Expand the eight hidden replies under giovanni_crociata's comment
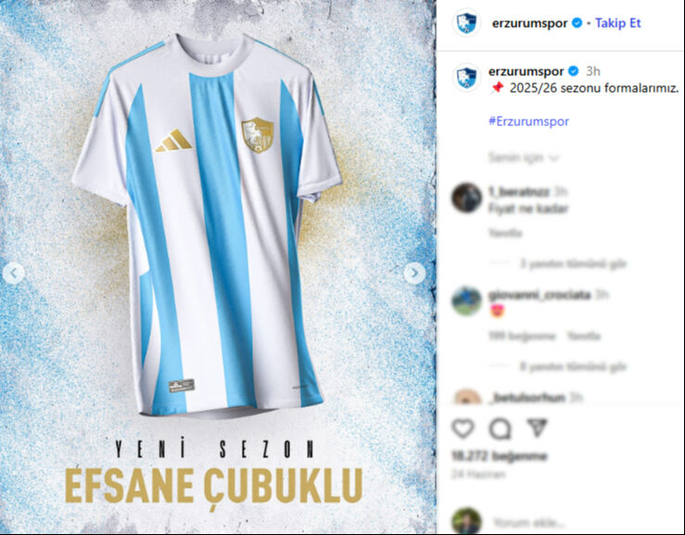This screenshot has width=685, height=535. pyautogui.click(x=573, y=366)
